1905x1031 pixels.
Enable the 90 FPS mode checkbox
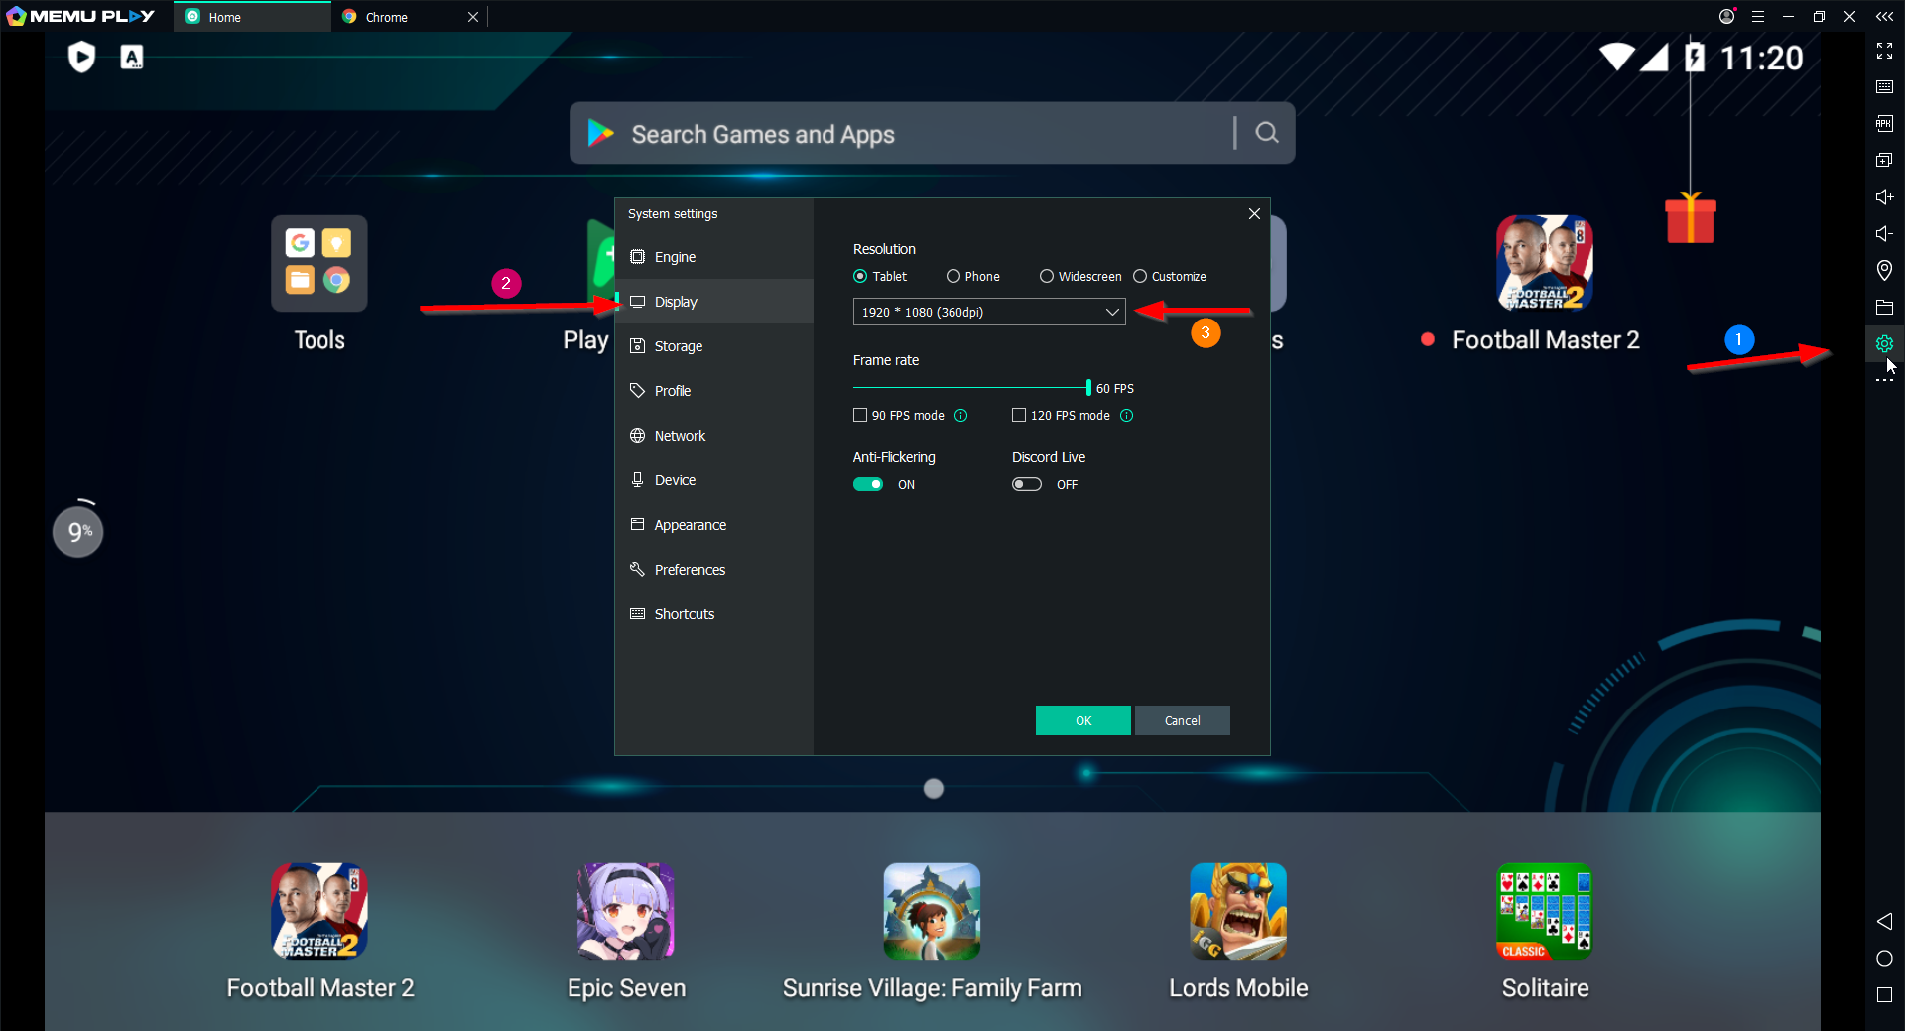pyautogui.click(x=860, y=416)
